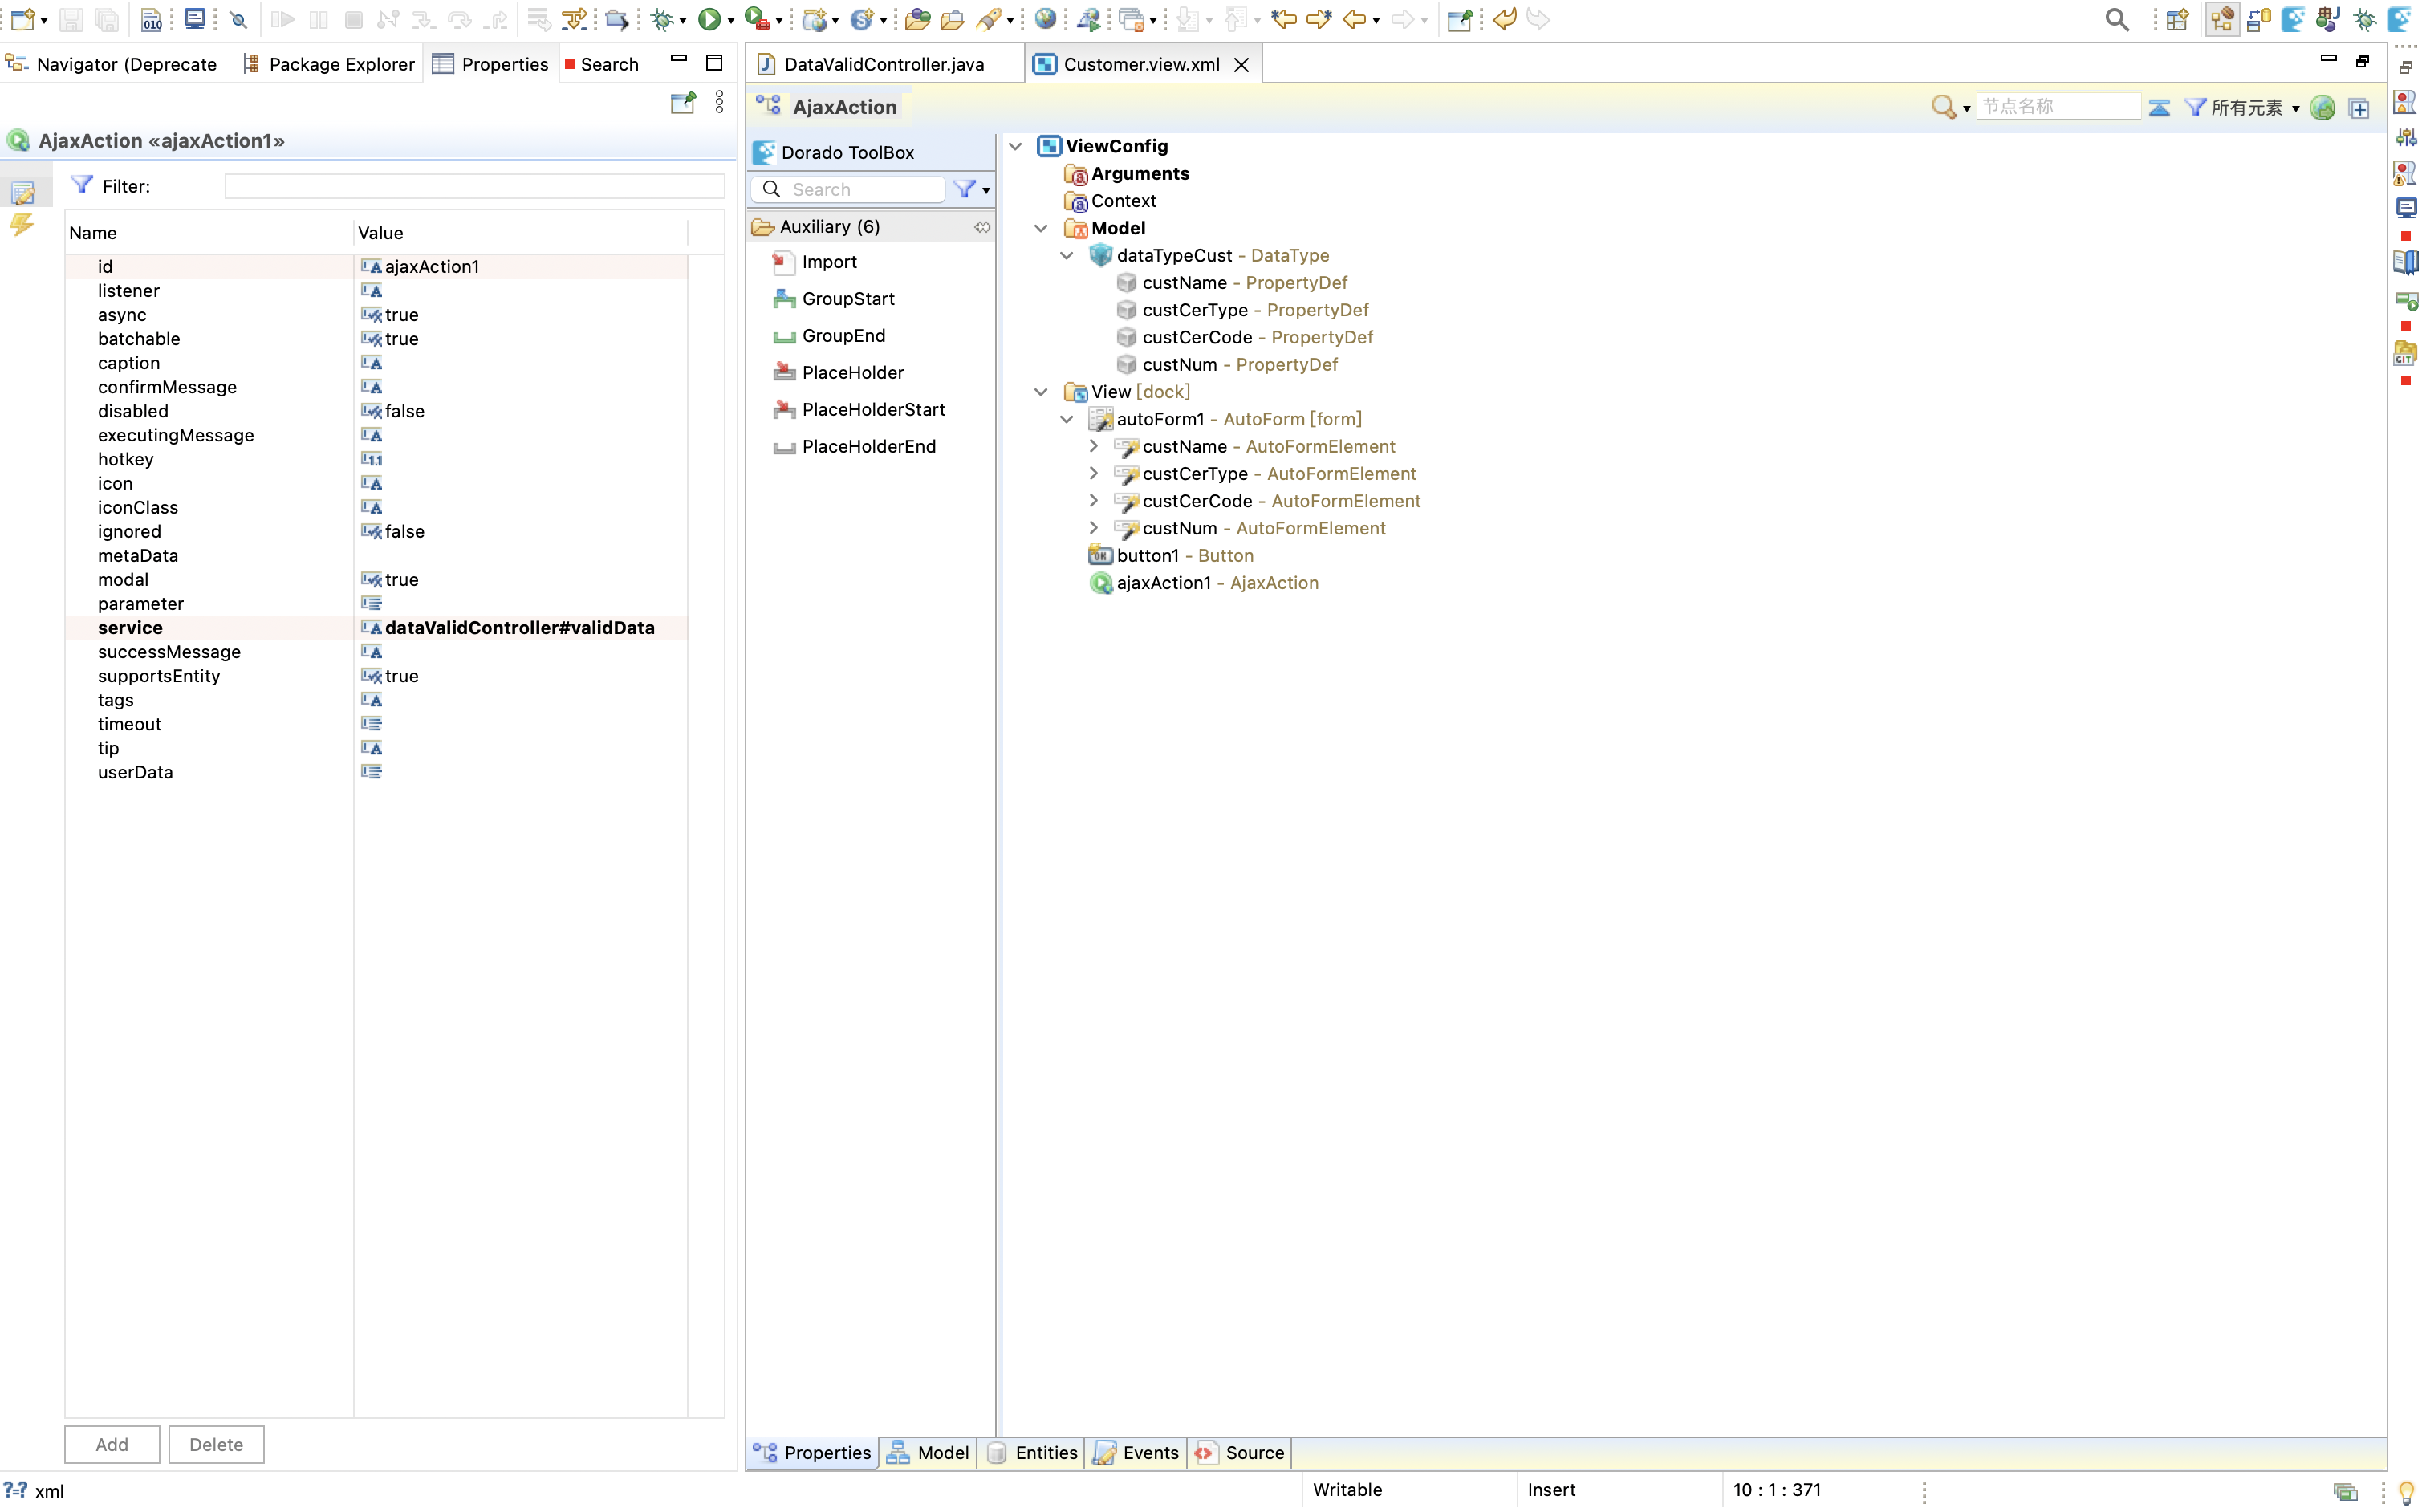Click the Dorado ToolBox icon
Viewport: 2422px width, 1512px height.
764,152
